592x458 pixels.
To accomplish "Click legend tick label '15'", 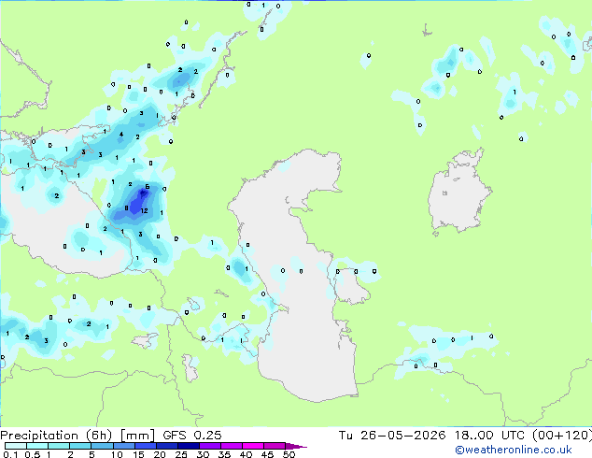I will tap(138, 454).
